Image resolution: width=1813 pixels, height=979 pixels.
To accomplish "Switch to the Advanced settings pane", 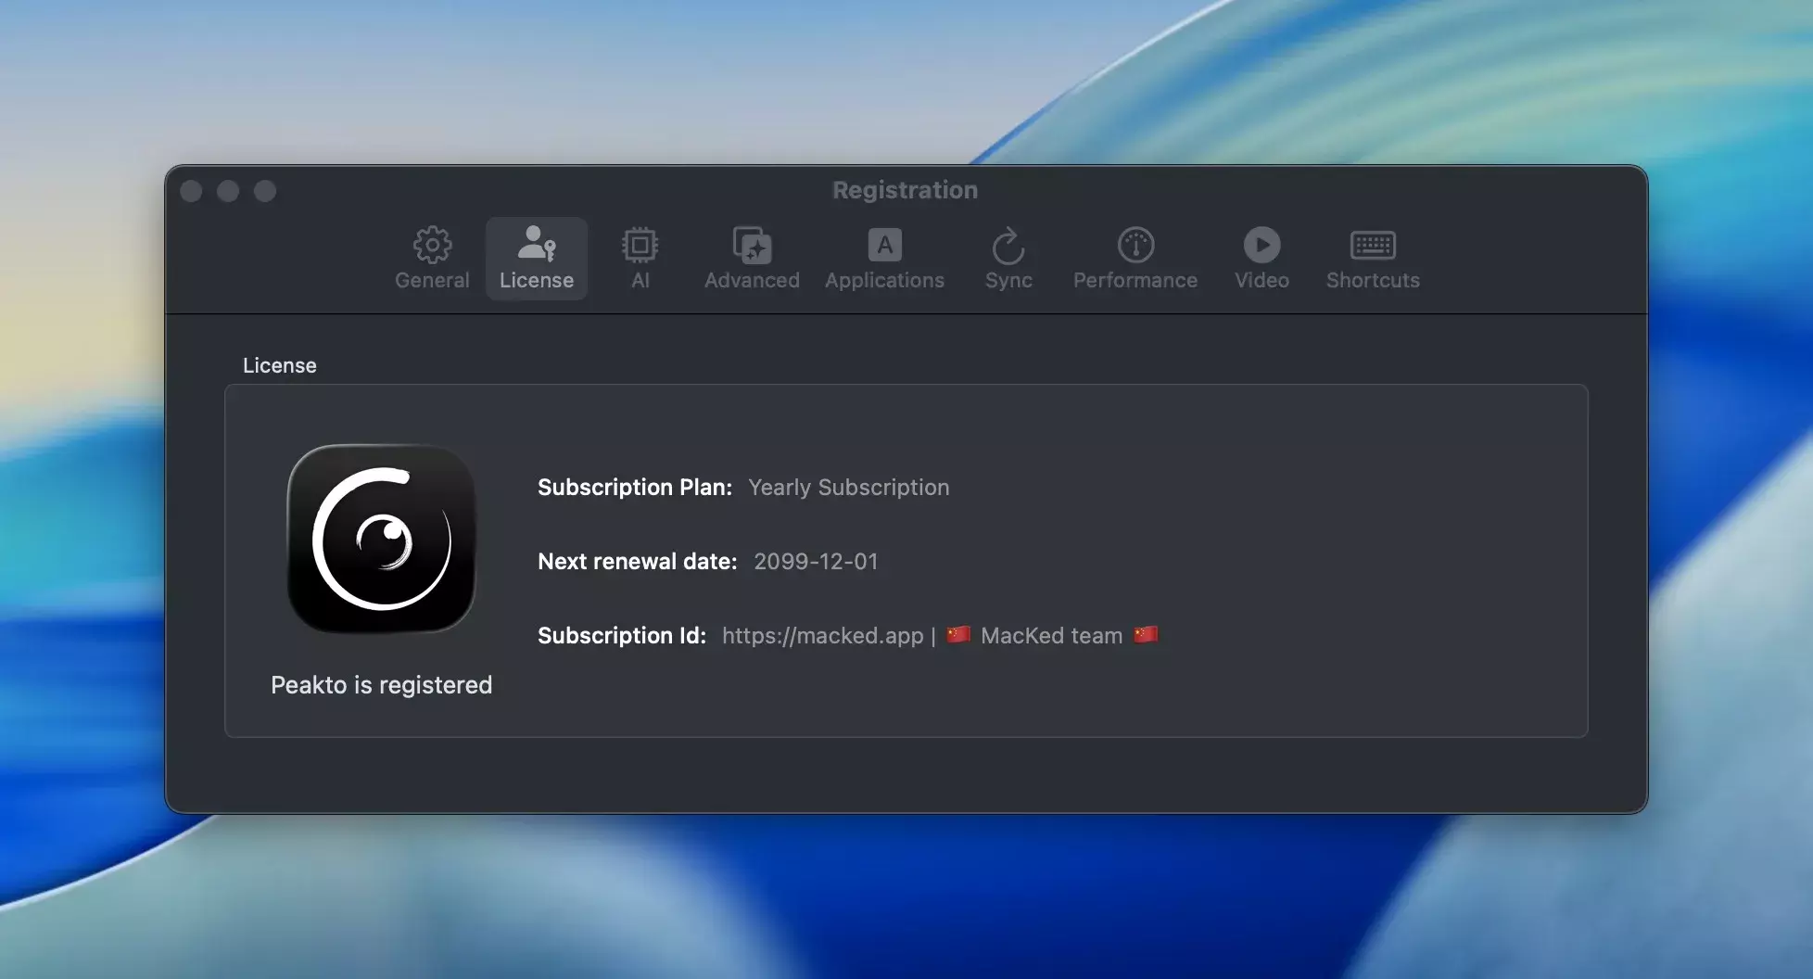I will click(x=752, y=247).
